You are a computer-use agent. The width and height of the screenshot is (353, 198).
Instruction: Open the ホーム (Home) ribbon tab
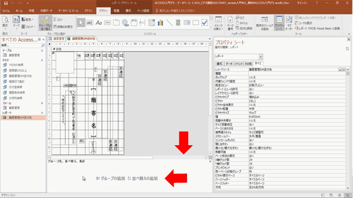[19, 11]
